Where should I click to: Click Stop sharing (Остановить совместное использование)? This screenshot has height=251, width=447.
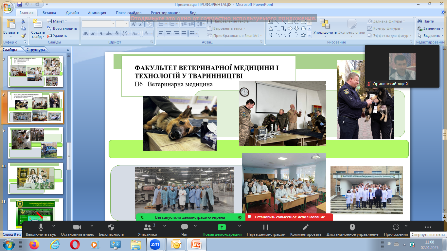pos(289,217)
